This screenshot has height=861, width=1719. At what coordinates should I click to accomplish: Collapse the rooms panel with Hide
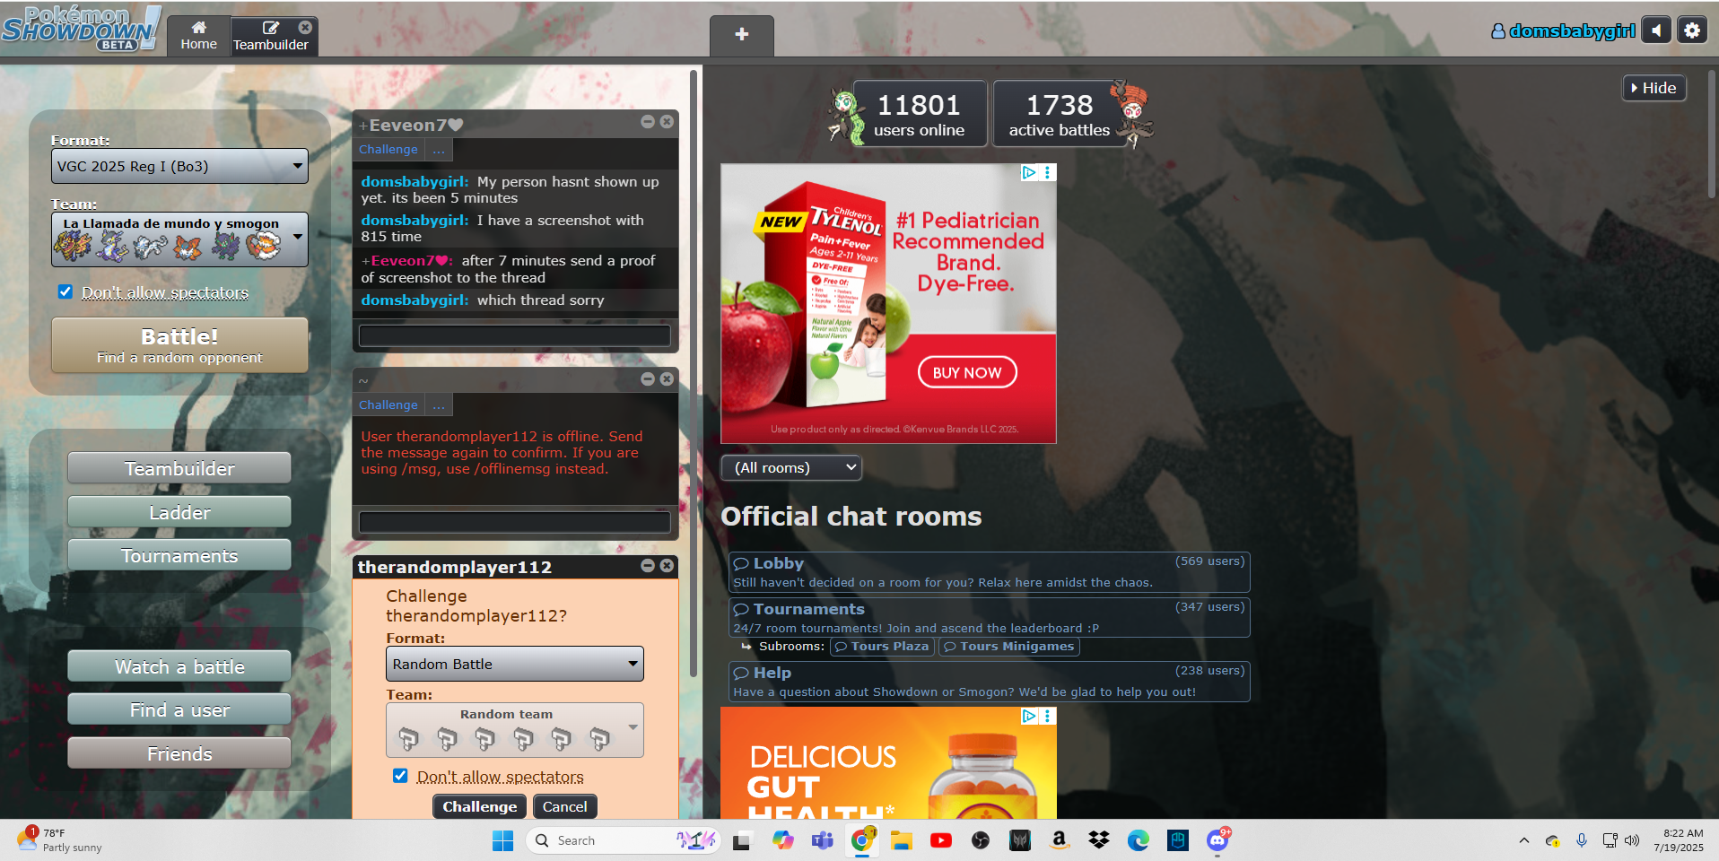click(x=1654, y=88)
